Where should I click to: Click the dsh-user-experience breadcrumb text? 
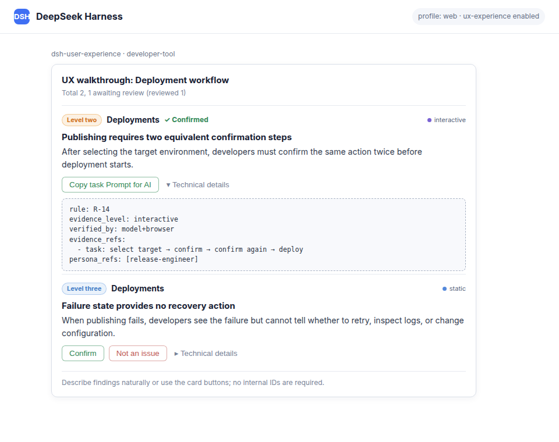tap(113, 54)
